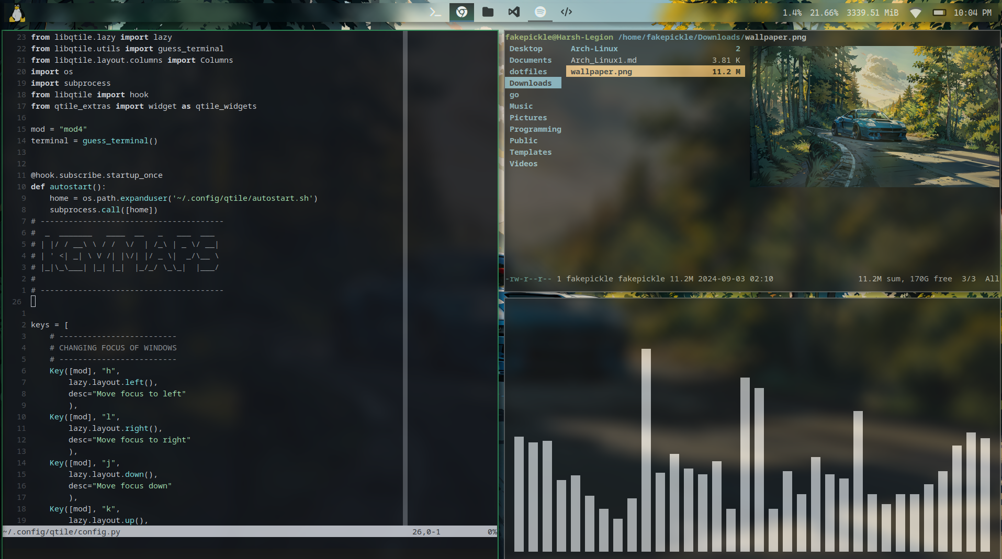This screenshot has width=1002, height=559.
Task: Open the file manager folder icon in bar
Action: point(488,12)
